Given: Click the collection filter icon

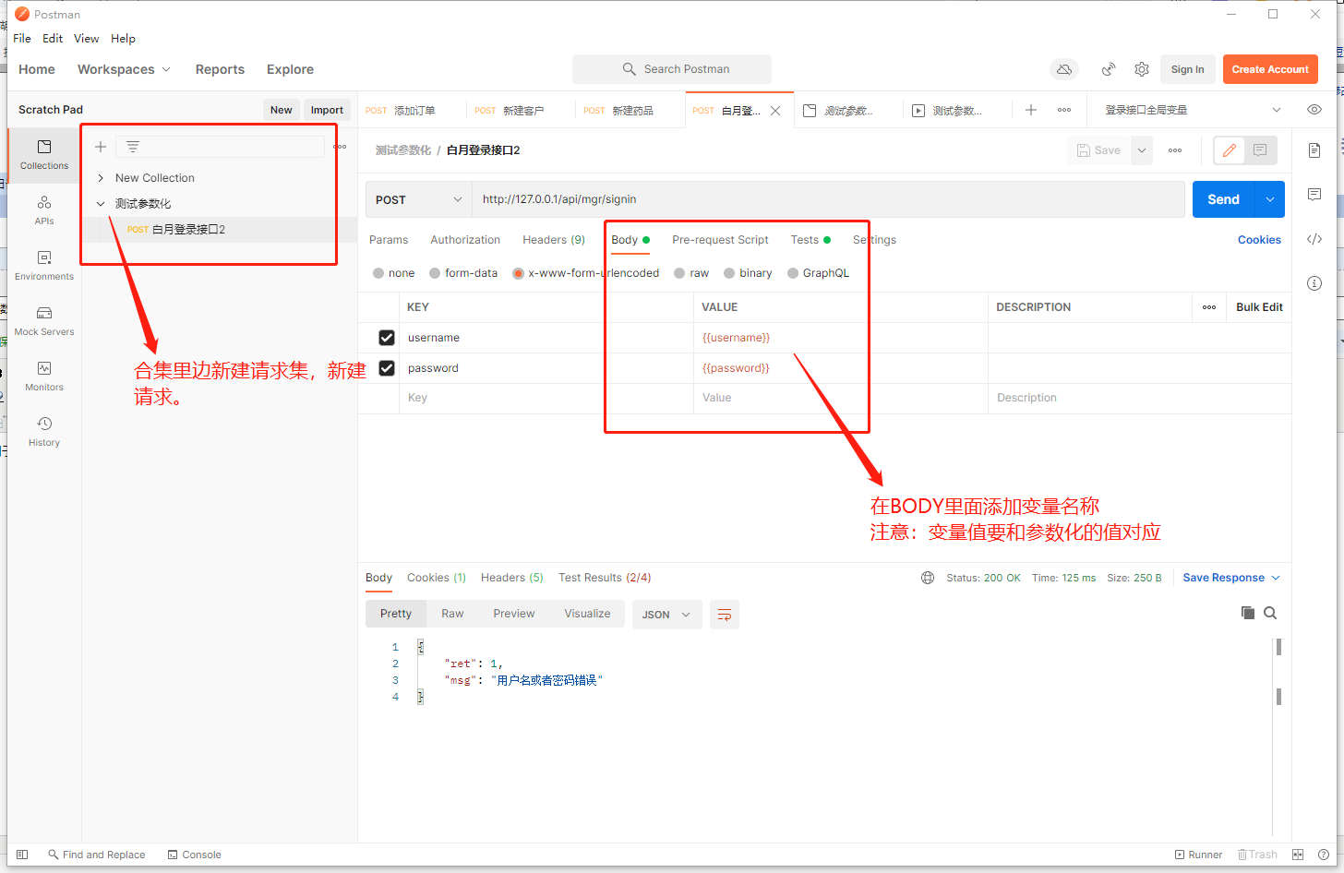Looking at the screenshot, I should pos(133,147).
